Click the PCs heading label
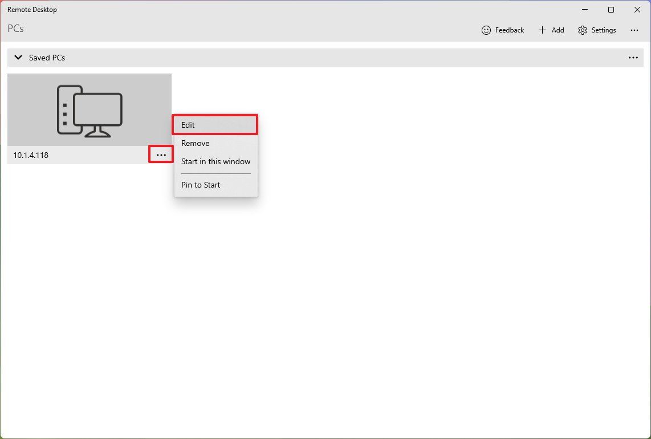The height and width of the screenshot is (439, 651). [15, 28]
